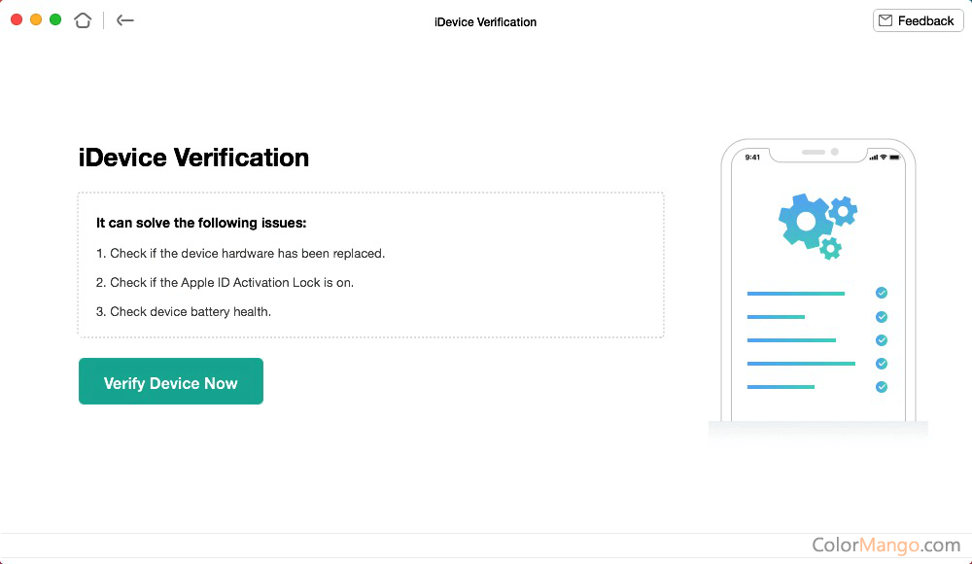Screen dimensions: 972x564
Task: Maximize window with the green button
Action: pyautogui.click(x=55, y=19)
